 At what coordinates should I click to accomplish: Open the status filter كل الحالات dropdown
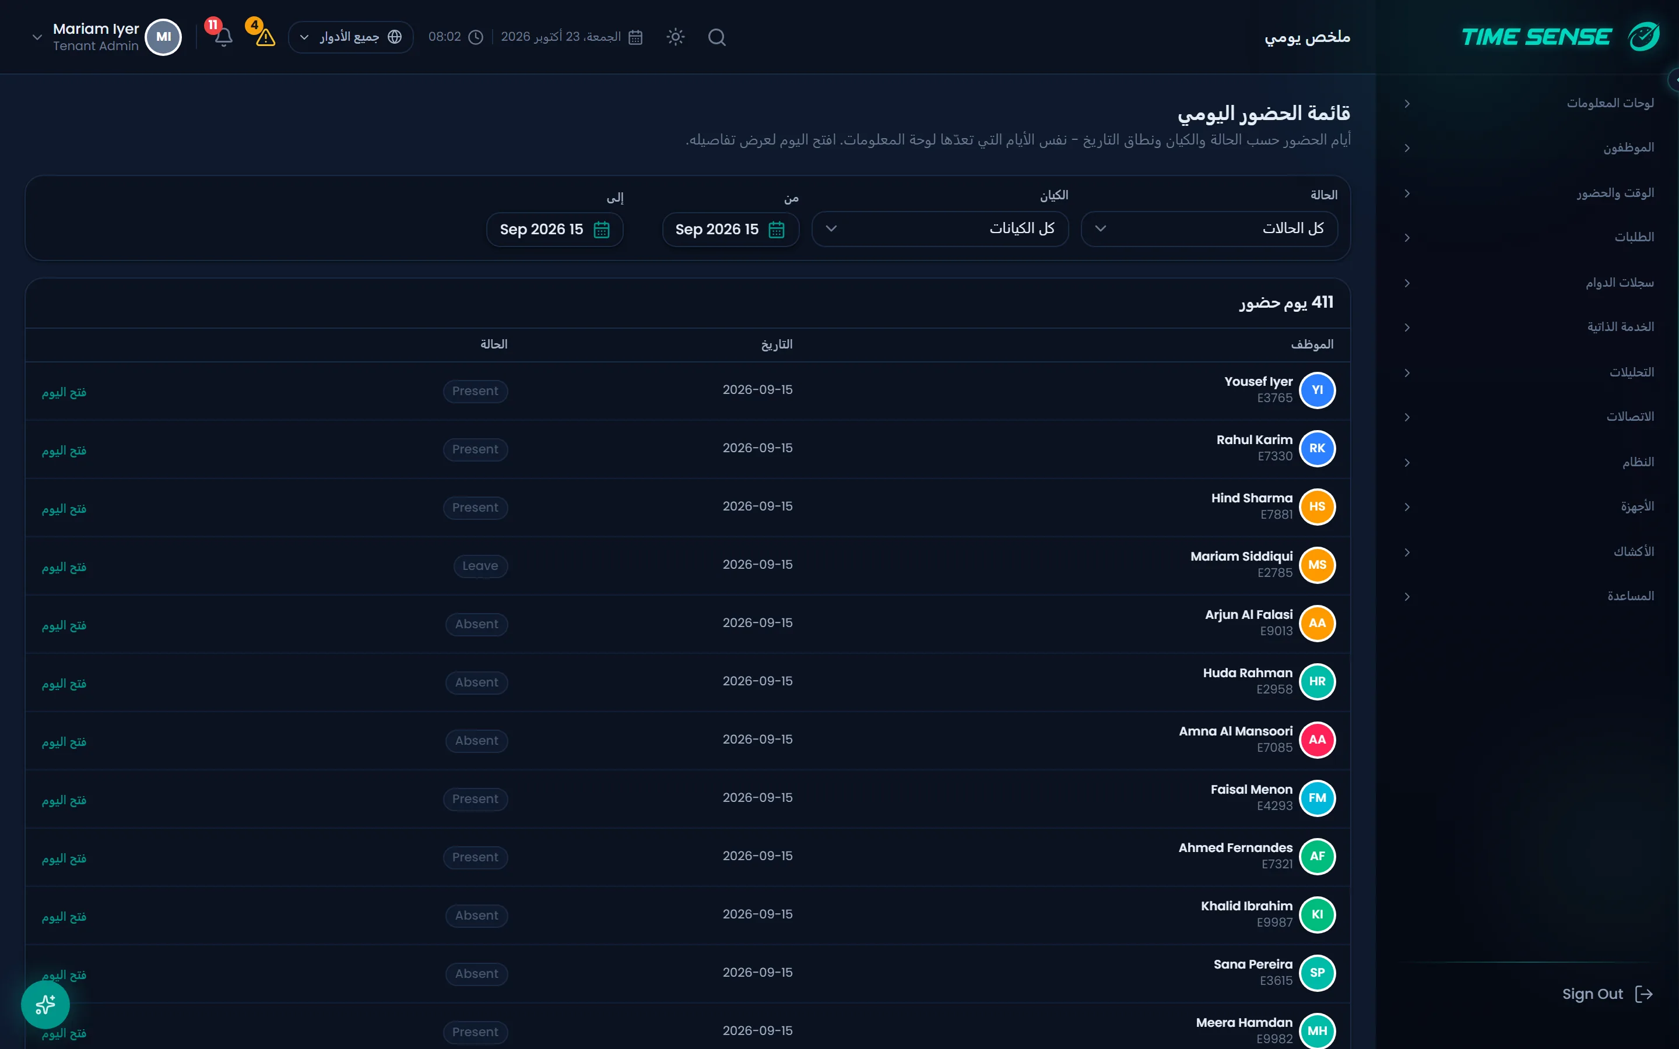pyautogui.click(x=1209, y=229)
